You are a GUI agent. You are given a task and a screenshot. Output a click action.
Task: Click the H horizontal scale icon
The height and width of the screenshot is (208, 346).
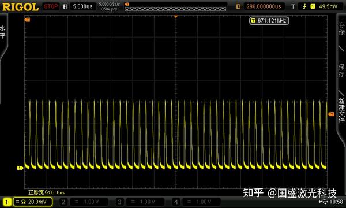click(65, 6)
